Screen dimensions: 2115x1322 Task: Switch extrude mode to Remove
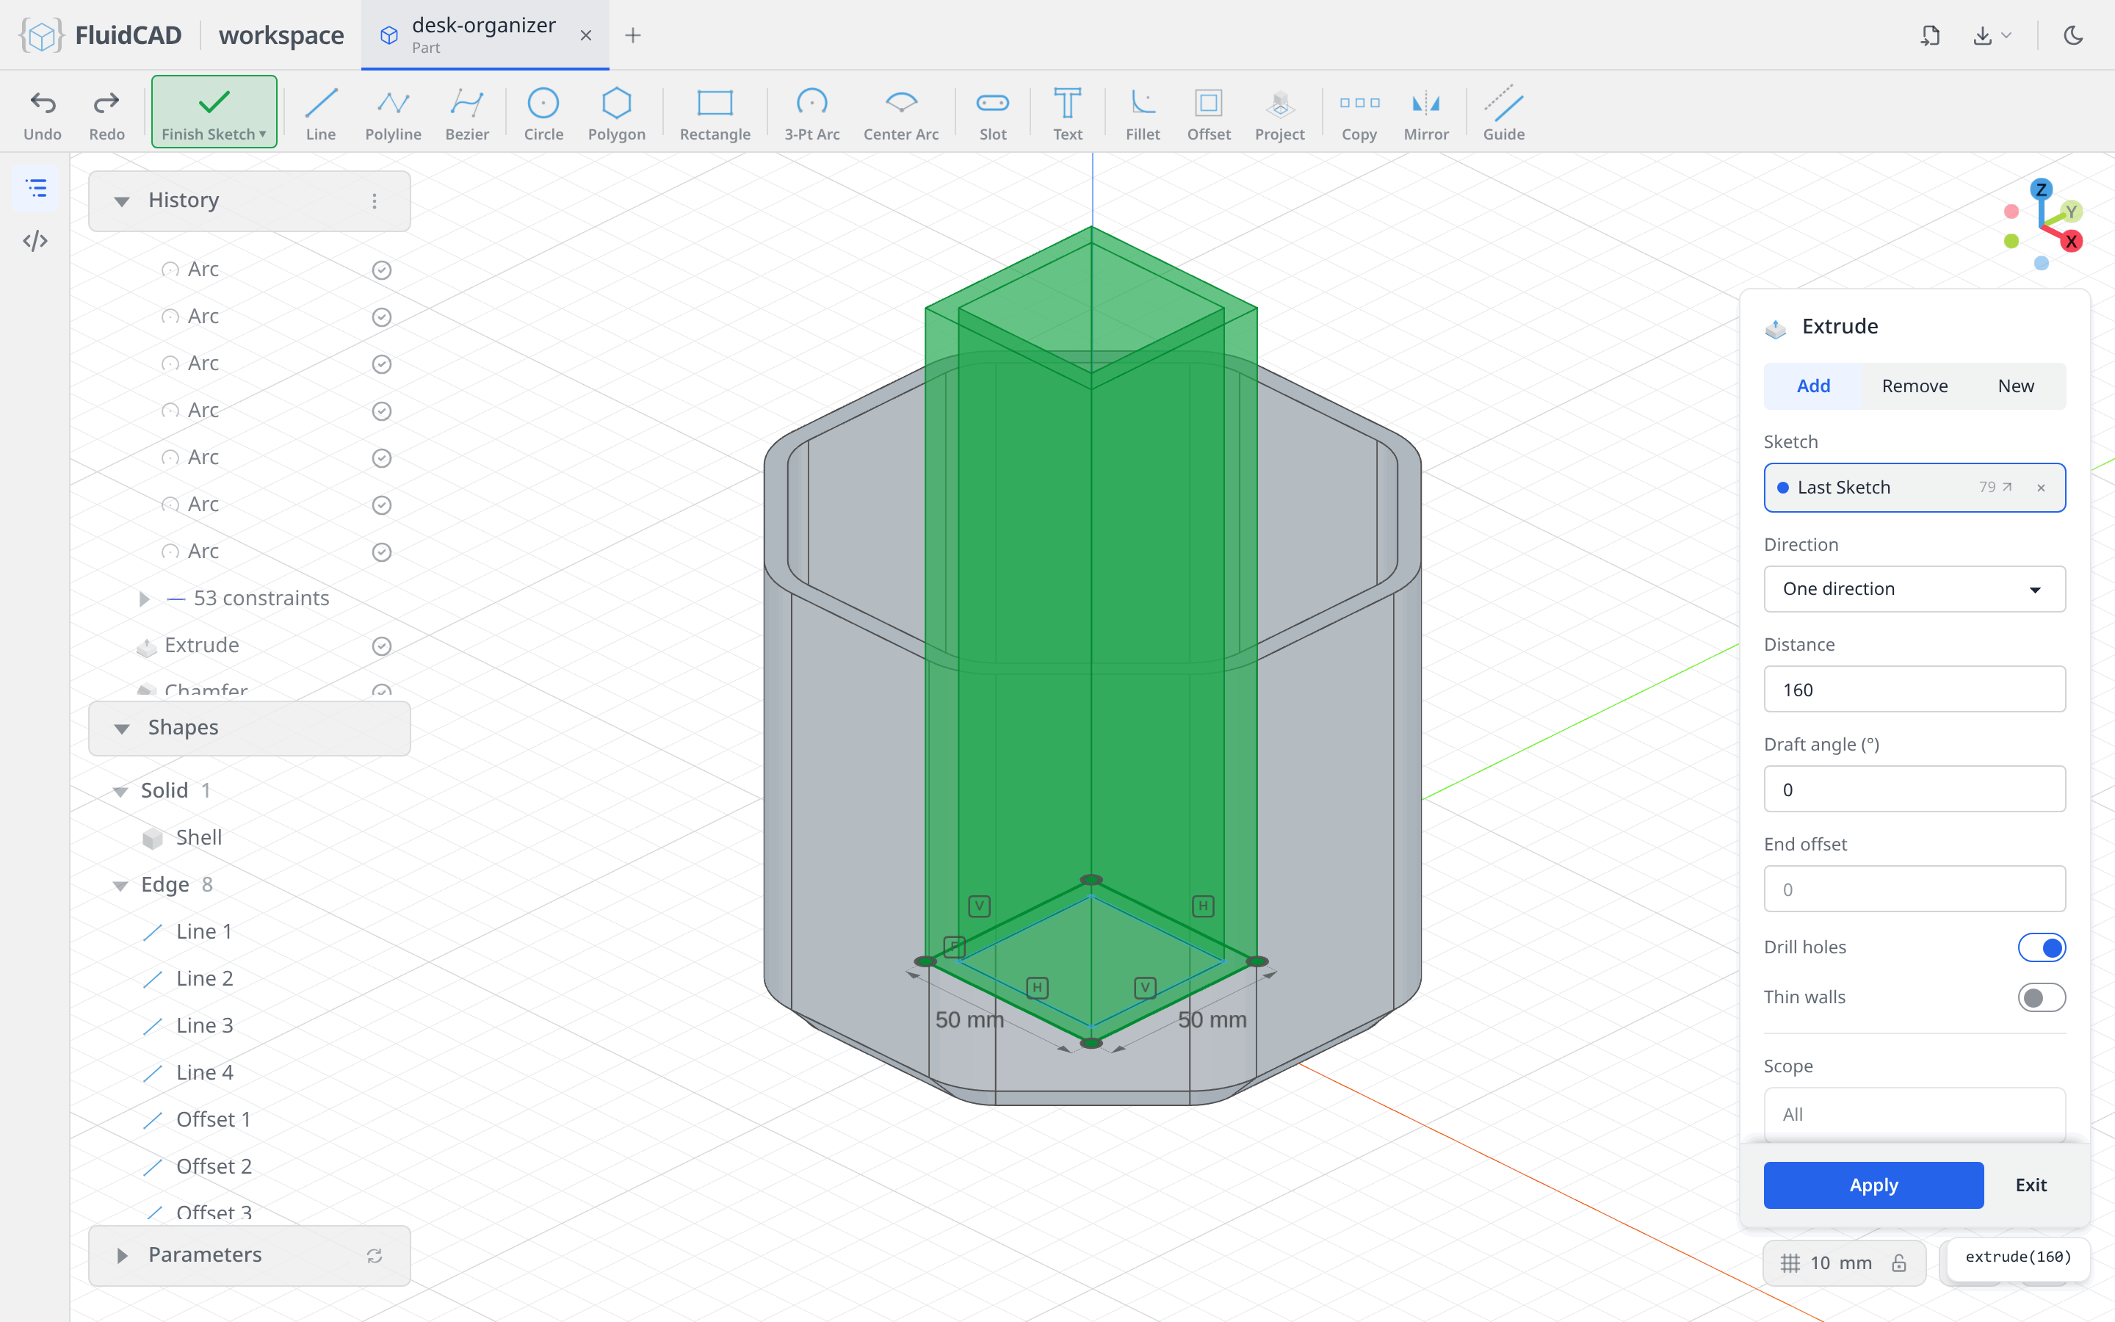pos(1914,386)
